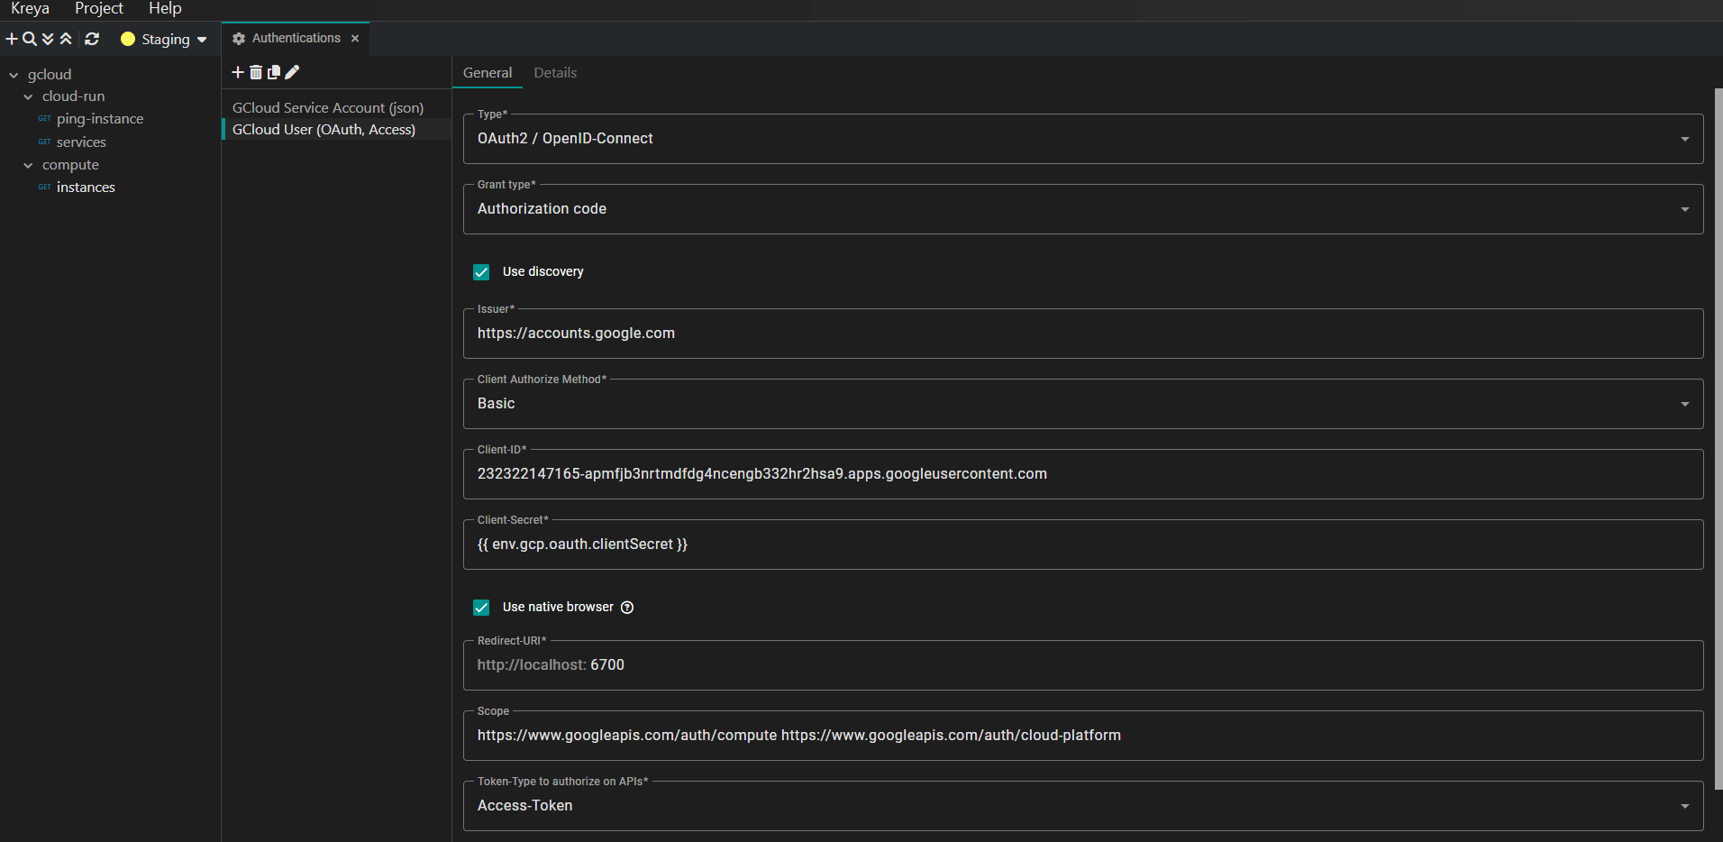The image size is (1723, 842).
Task: Delete the selected authentication via trash icon
Action: [256, 72]
